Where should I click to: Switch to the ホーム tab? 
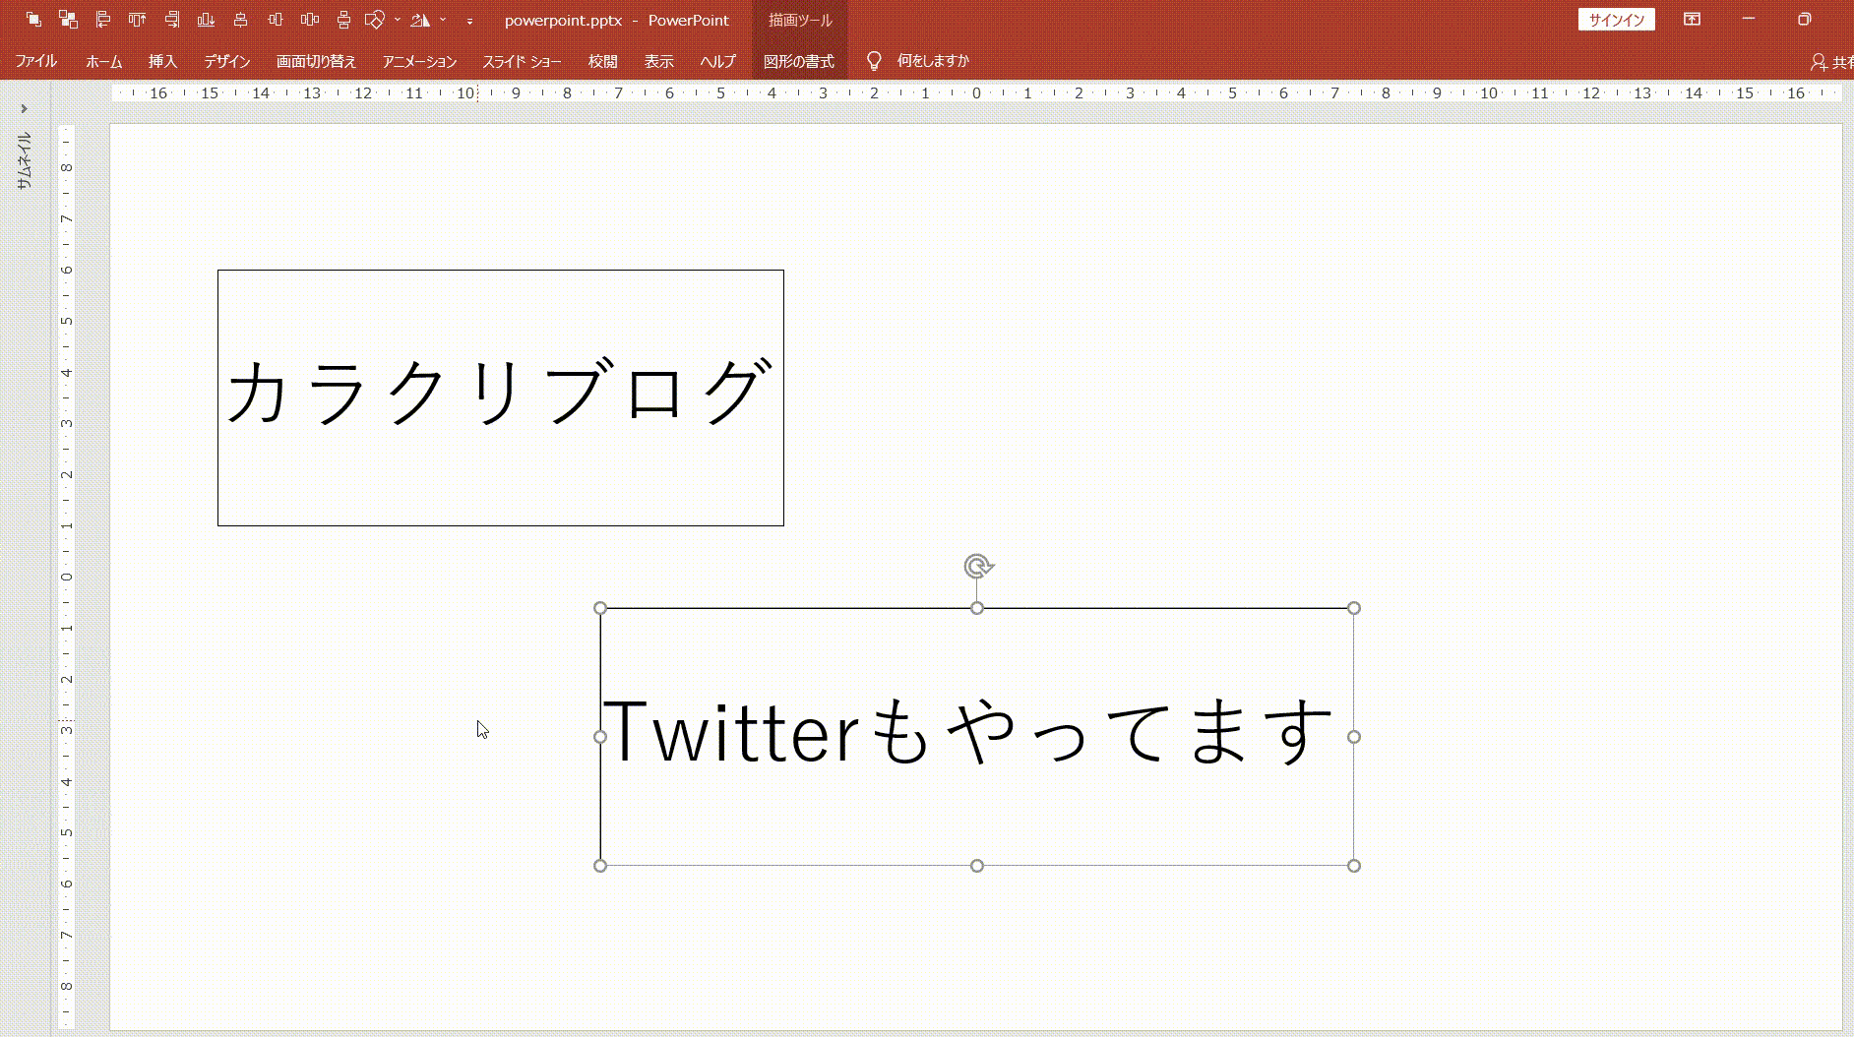pos(103,61)
